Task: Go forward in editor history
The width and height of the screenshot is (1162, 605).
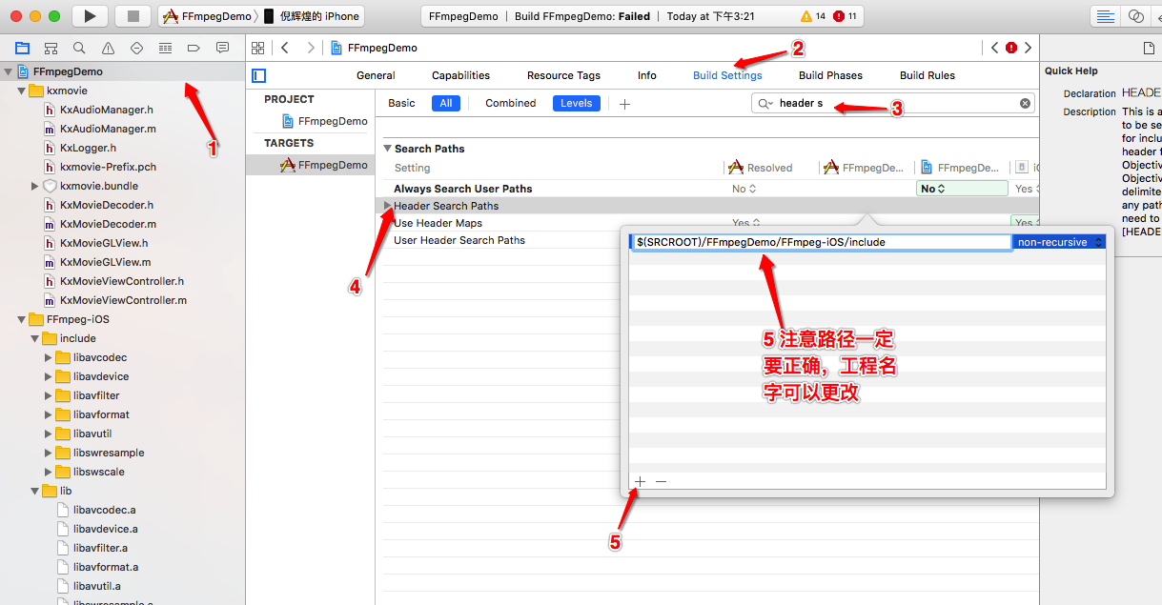Action: point(311,48)
